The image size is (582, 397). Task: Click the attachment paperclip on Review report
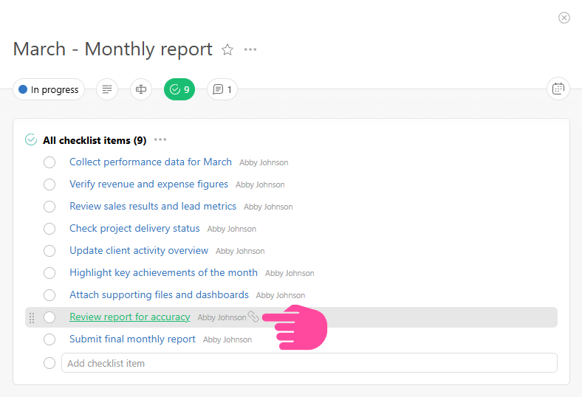click(253, 317)
